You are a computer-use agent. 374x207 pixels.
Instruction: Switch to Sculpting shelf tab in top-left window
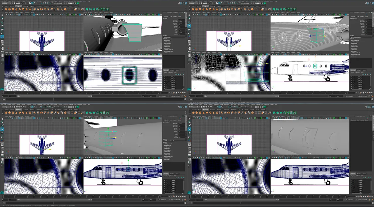(25, 6)
